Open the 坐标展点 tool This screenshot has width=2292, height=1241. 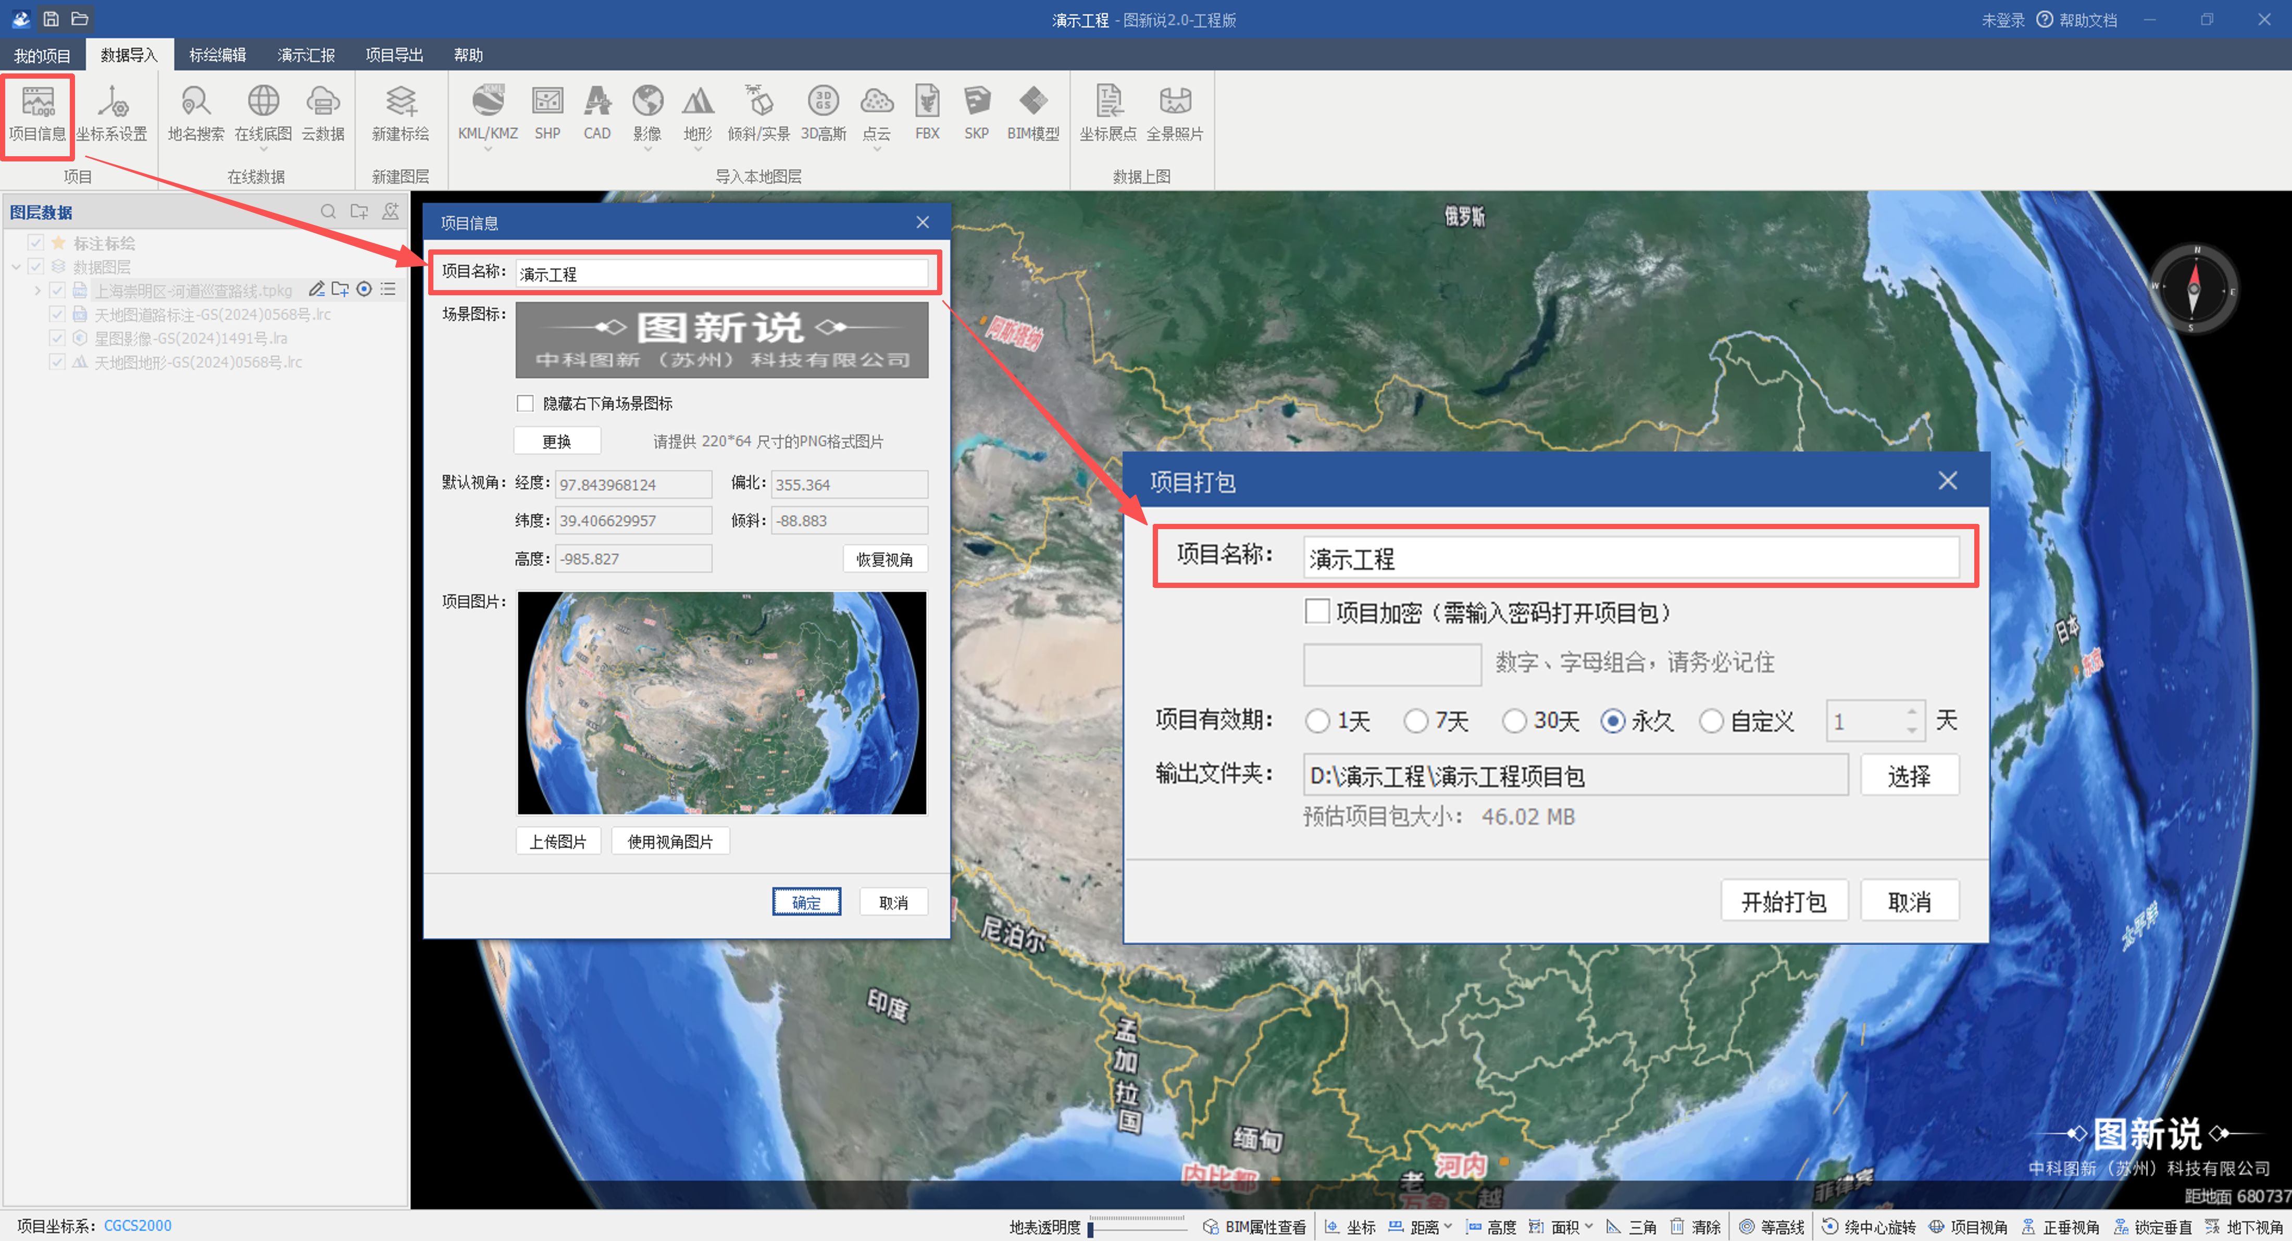pos(1108,114)
